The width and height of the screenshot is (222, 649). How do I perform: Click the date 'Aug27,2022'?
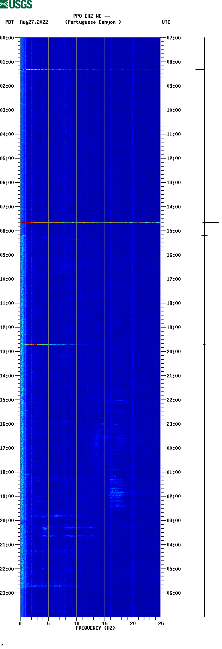34,22
